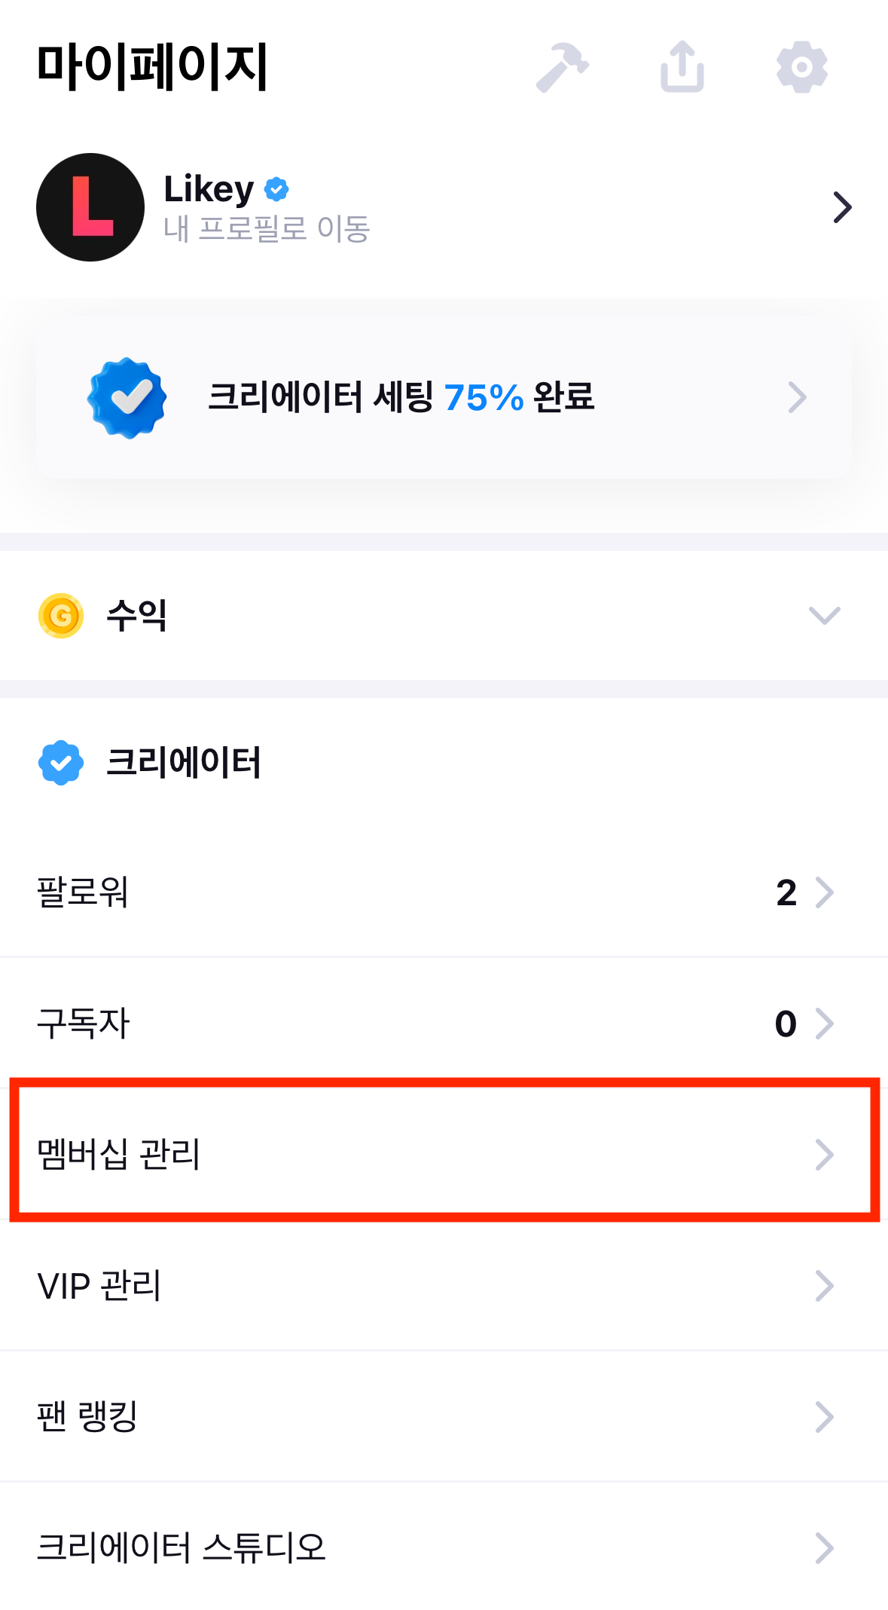
Task: Open 팔로워 list showing 2
Action: click(444, 892)
